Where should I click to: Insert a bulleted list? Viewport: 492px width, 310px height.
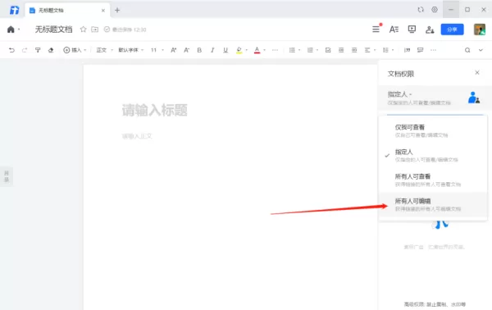coord(292,50)
